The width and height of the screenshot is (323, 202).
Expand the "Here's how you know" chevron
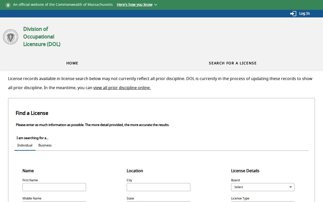click(156, 5)
